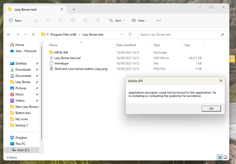Select the mimetype file icon
This screenshot has width=236, height=164.
[x=51, y=63]
